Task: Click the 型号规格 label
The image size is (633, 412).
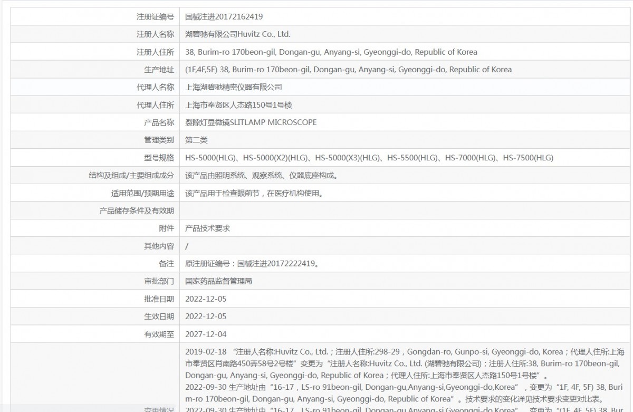Action: coord(159,158)
